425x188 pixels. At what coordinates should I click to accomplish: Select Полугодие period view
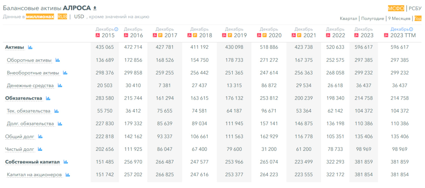click(373, 19)
